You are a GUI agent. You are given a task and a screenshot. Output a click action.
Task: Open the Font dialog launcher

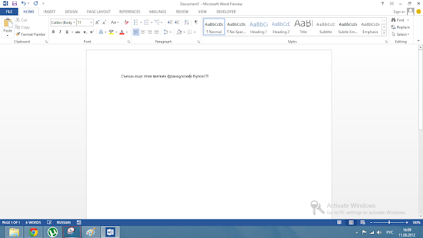129,42
